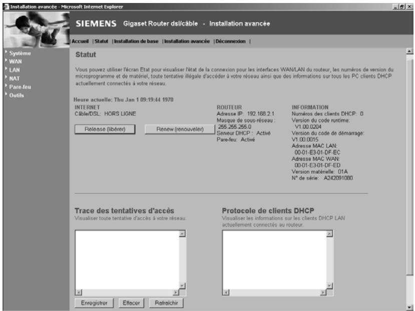Click the Protocole de clients DHCP heading
Viewport: 415px width, 311px height.
[268, 211]
